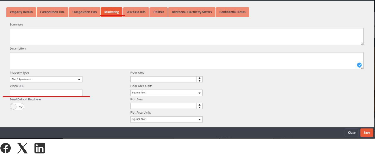Image resolution: width=380 pixels, height=162 pixels.
Task: Click the Floor Area stepper arrows
Action: coord(200,79)
